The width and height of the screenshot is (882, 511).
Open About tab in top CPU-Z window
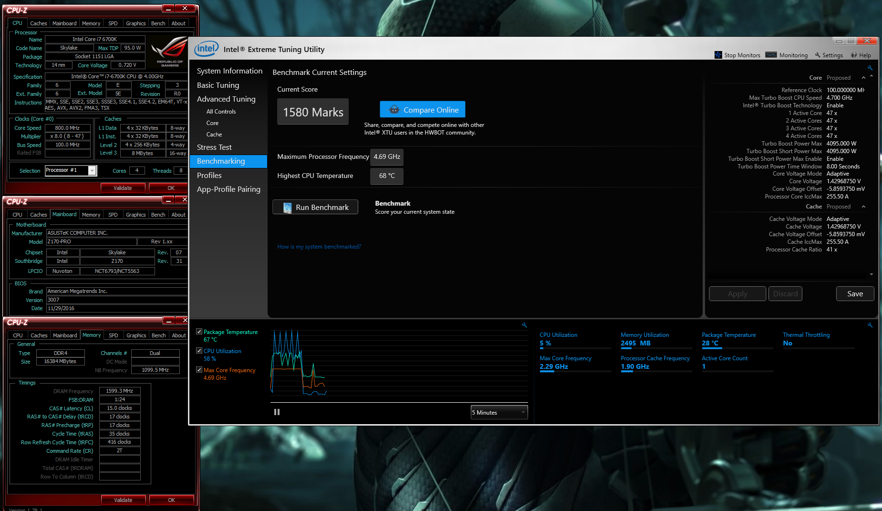pos(178,23)
